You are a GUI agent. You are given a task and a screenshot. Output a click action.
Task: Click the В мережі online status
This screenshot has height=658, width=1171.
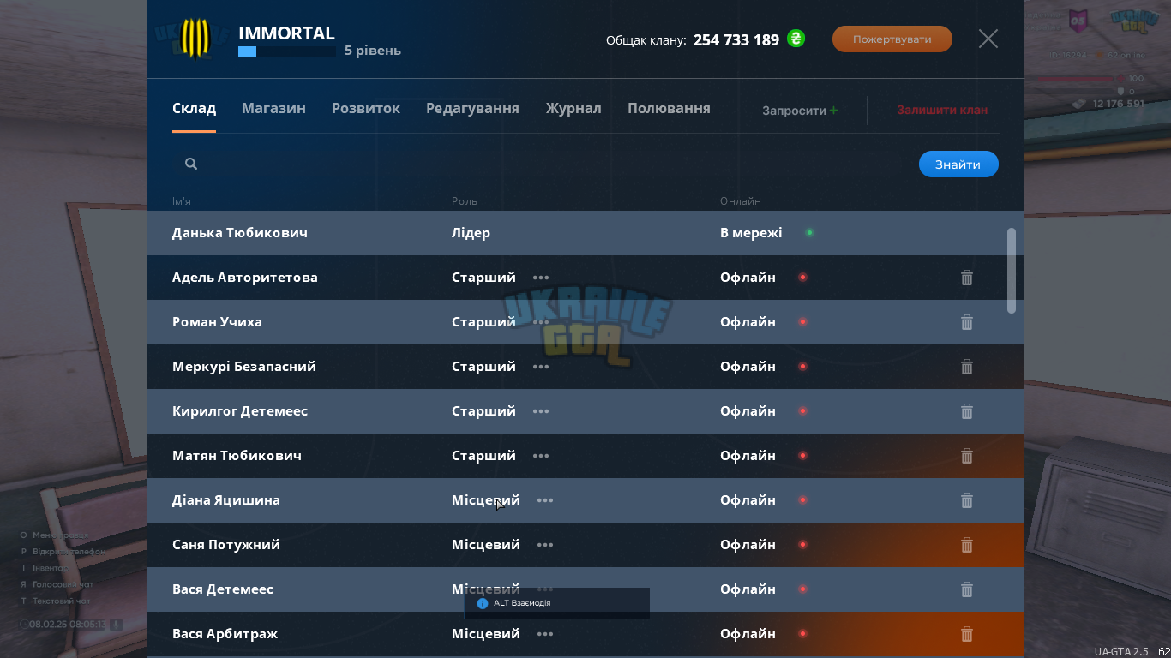tap(751, 233)
